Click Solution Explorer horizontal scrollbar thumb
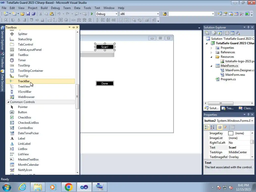The image size is (256, 192). click(x=220, y=103)
